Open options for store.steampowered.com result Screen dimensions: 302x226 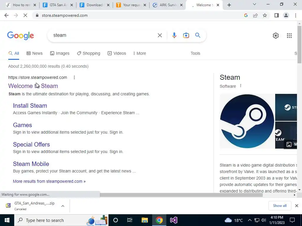tap(74, 77)
